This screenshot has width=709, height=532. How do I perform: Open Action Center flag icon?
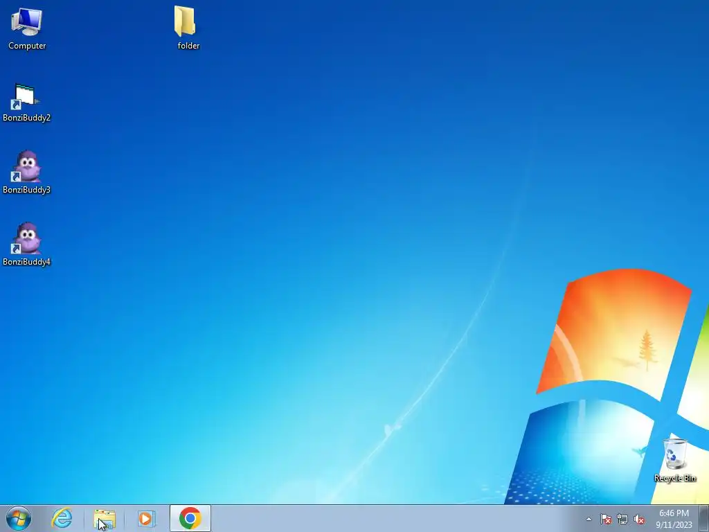(605, 519)
